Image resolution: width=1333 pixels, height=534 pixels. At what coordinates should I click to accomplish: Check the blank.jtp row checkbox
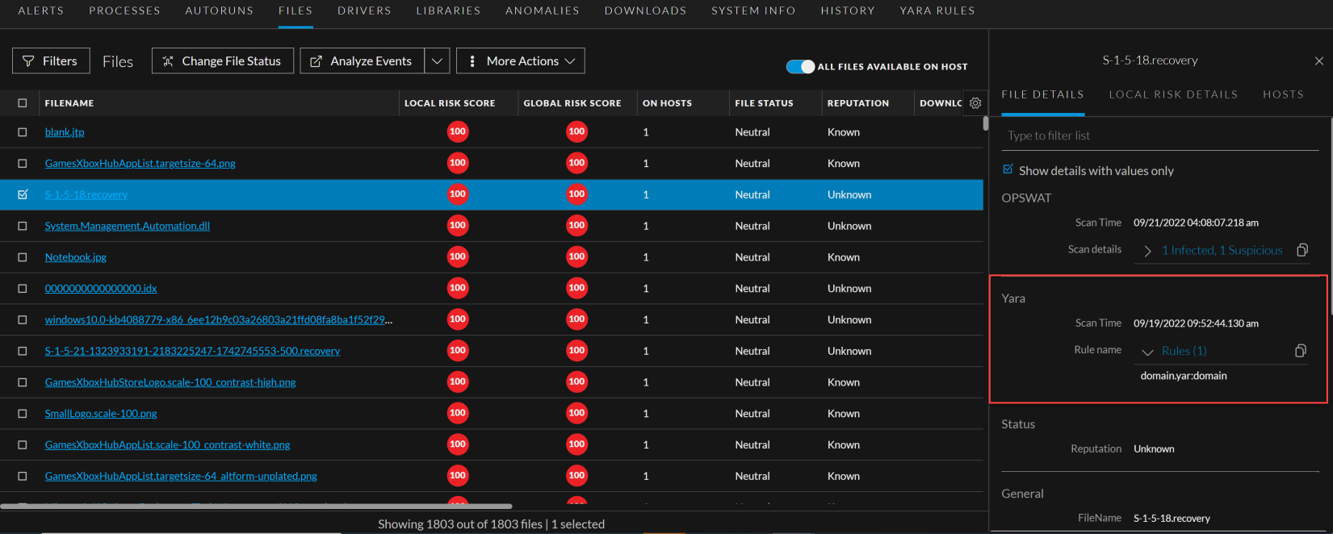(x=23, y=132)
